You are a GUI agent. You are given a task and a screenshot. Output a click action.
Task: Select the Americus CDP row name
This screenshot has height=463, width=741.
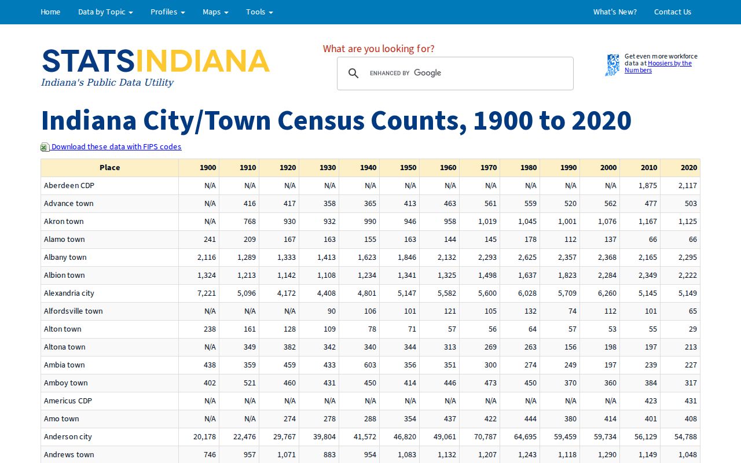(68, 401)
